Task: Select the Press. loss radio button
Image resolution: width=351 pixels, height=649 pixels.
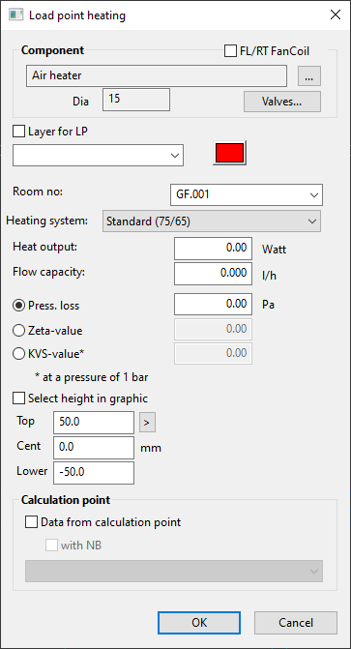Action: click(x=18, y=306)
